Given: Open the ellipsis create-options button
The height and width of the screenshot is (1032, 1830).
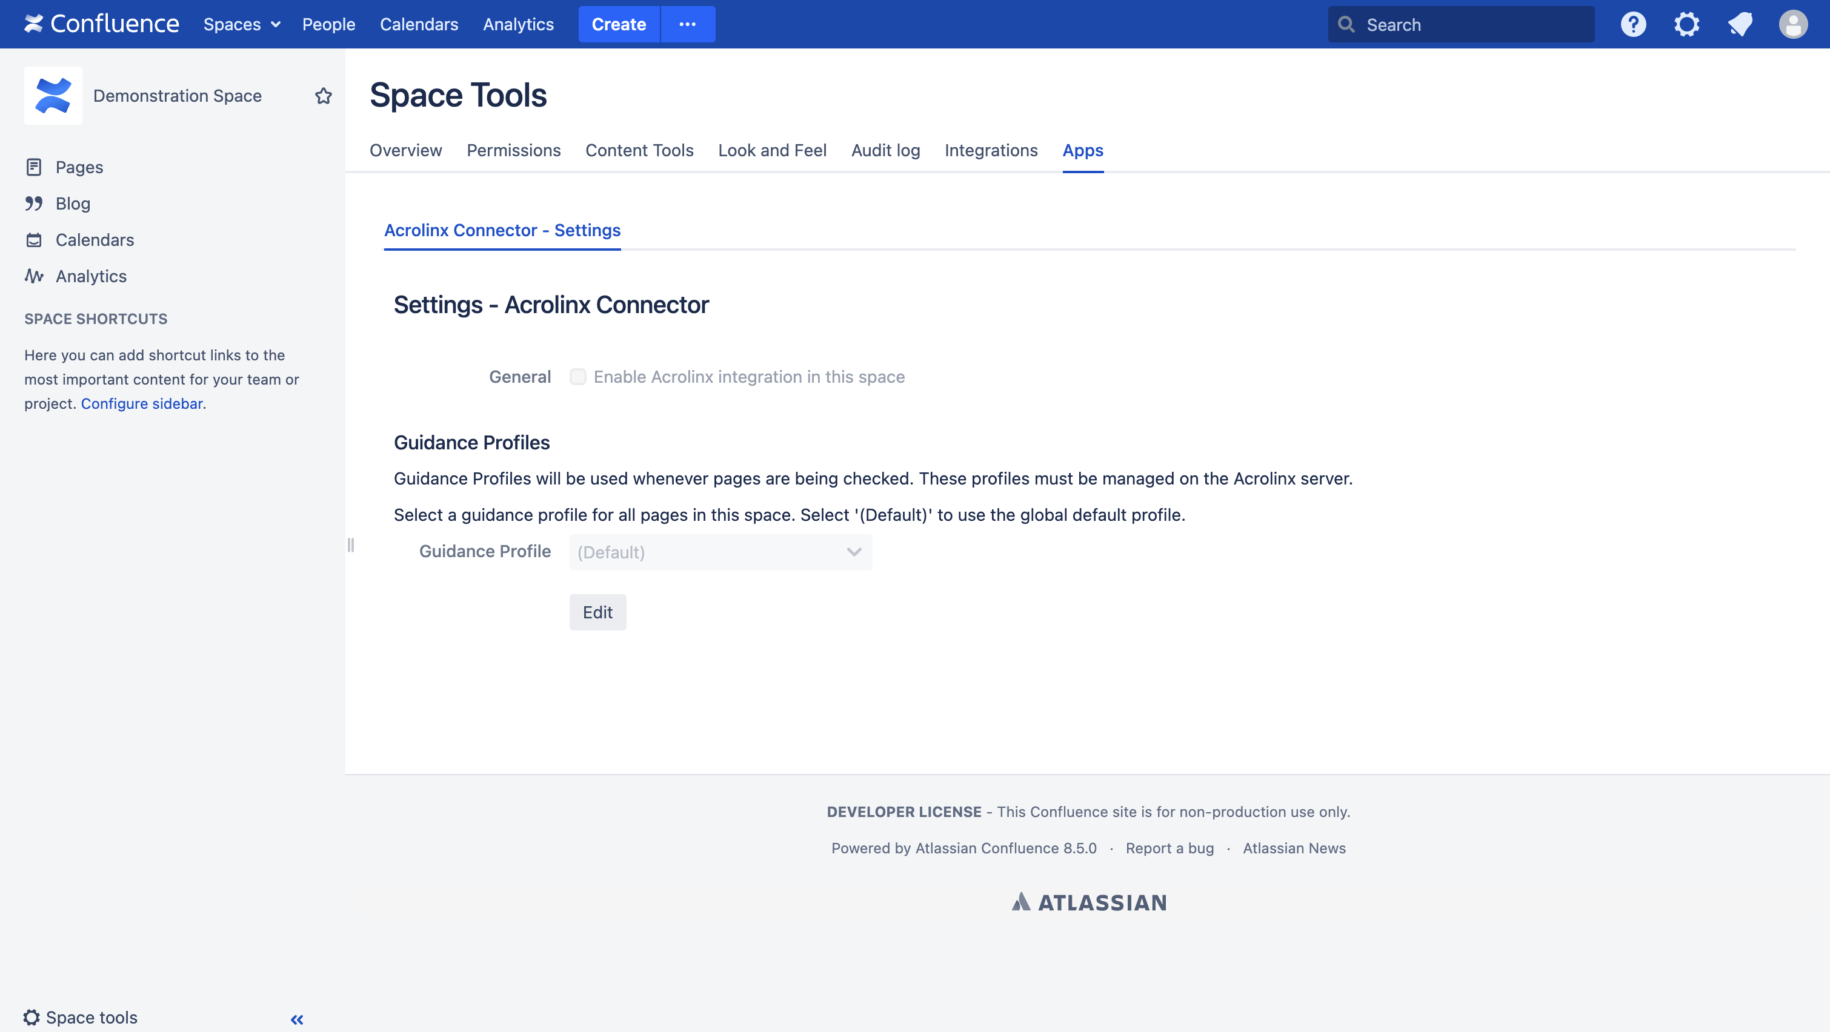Looking at the screenshot, I should click(687, 24).
